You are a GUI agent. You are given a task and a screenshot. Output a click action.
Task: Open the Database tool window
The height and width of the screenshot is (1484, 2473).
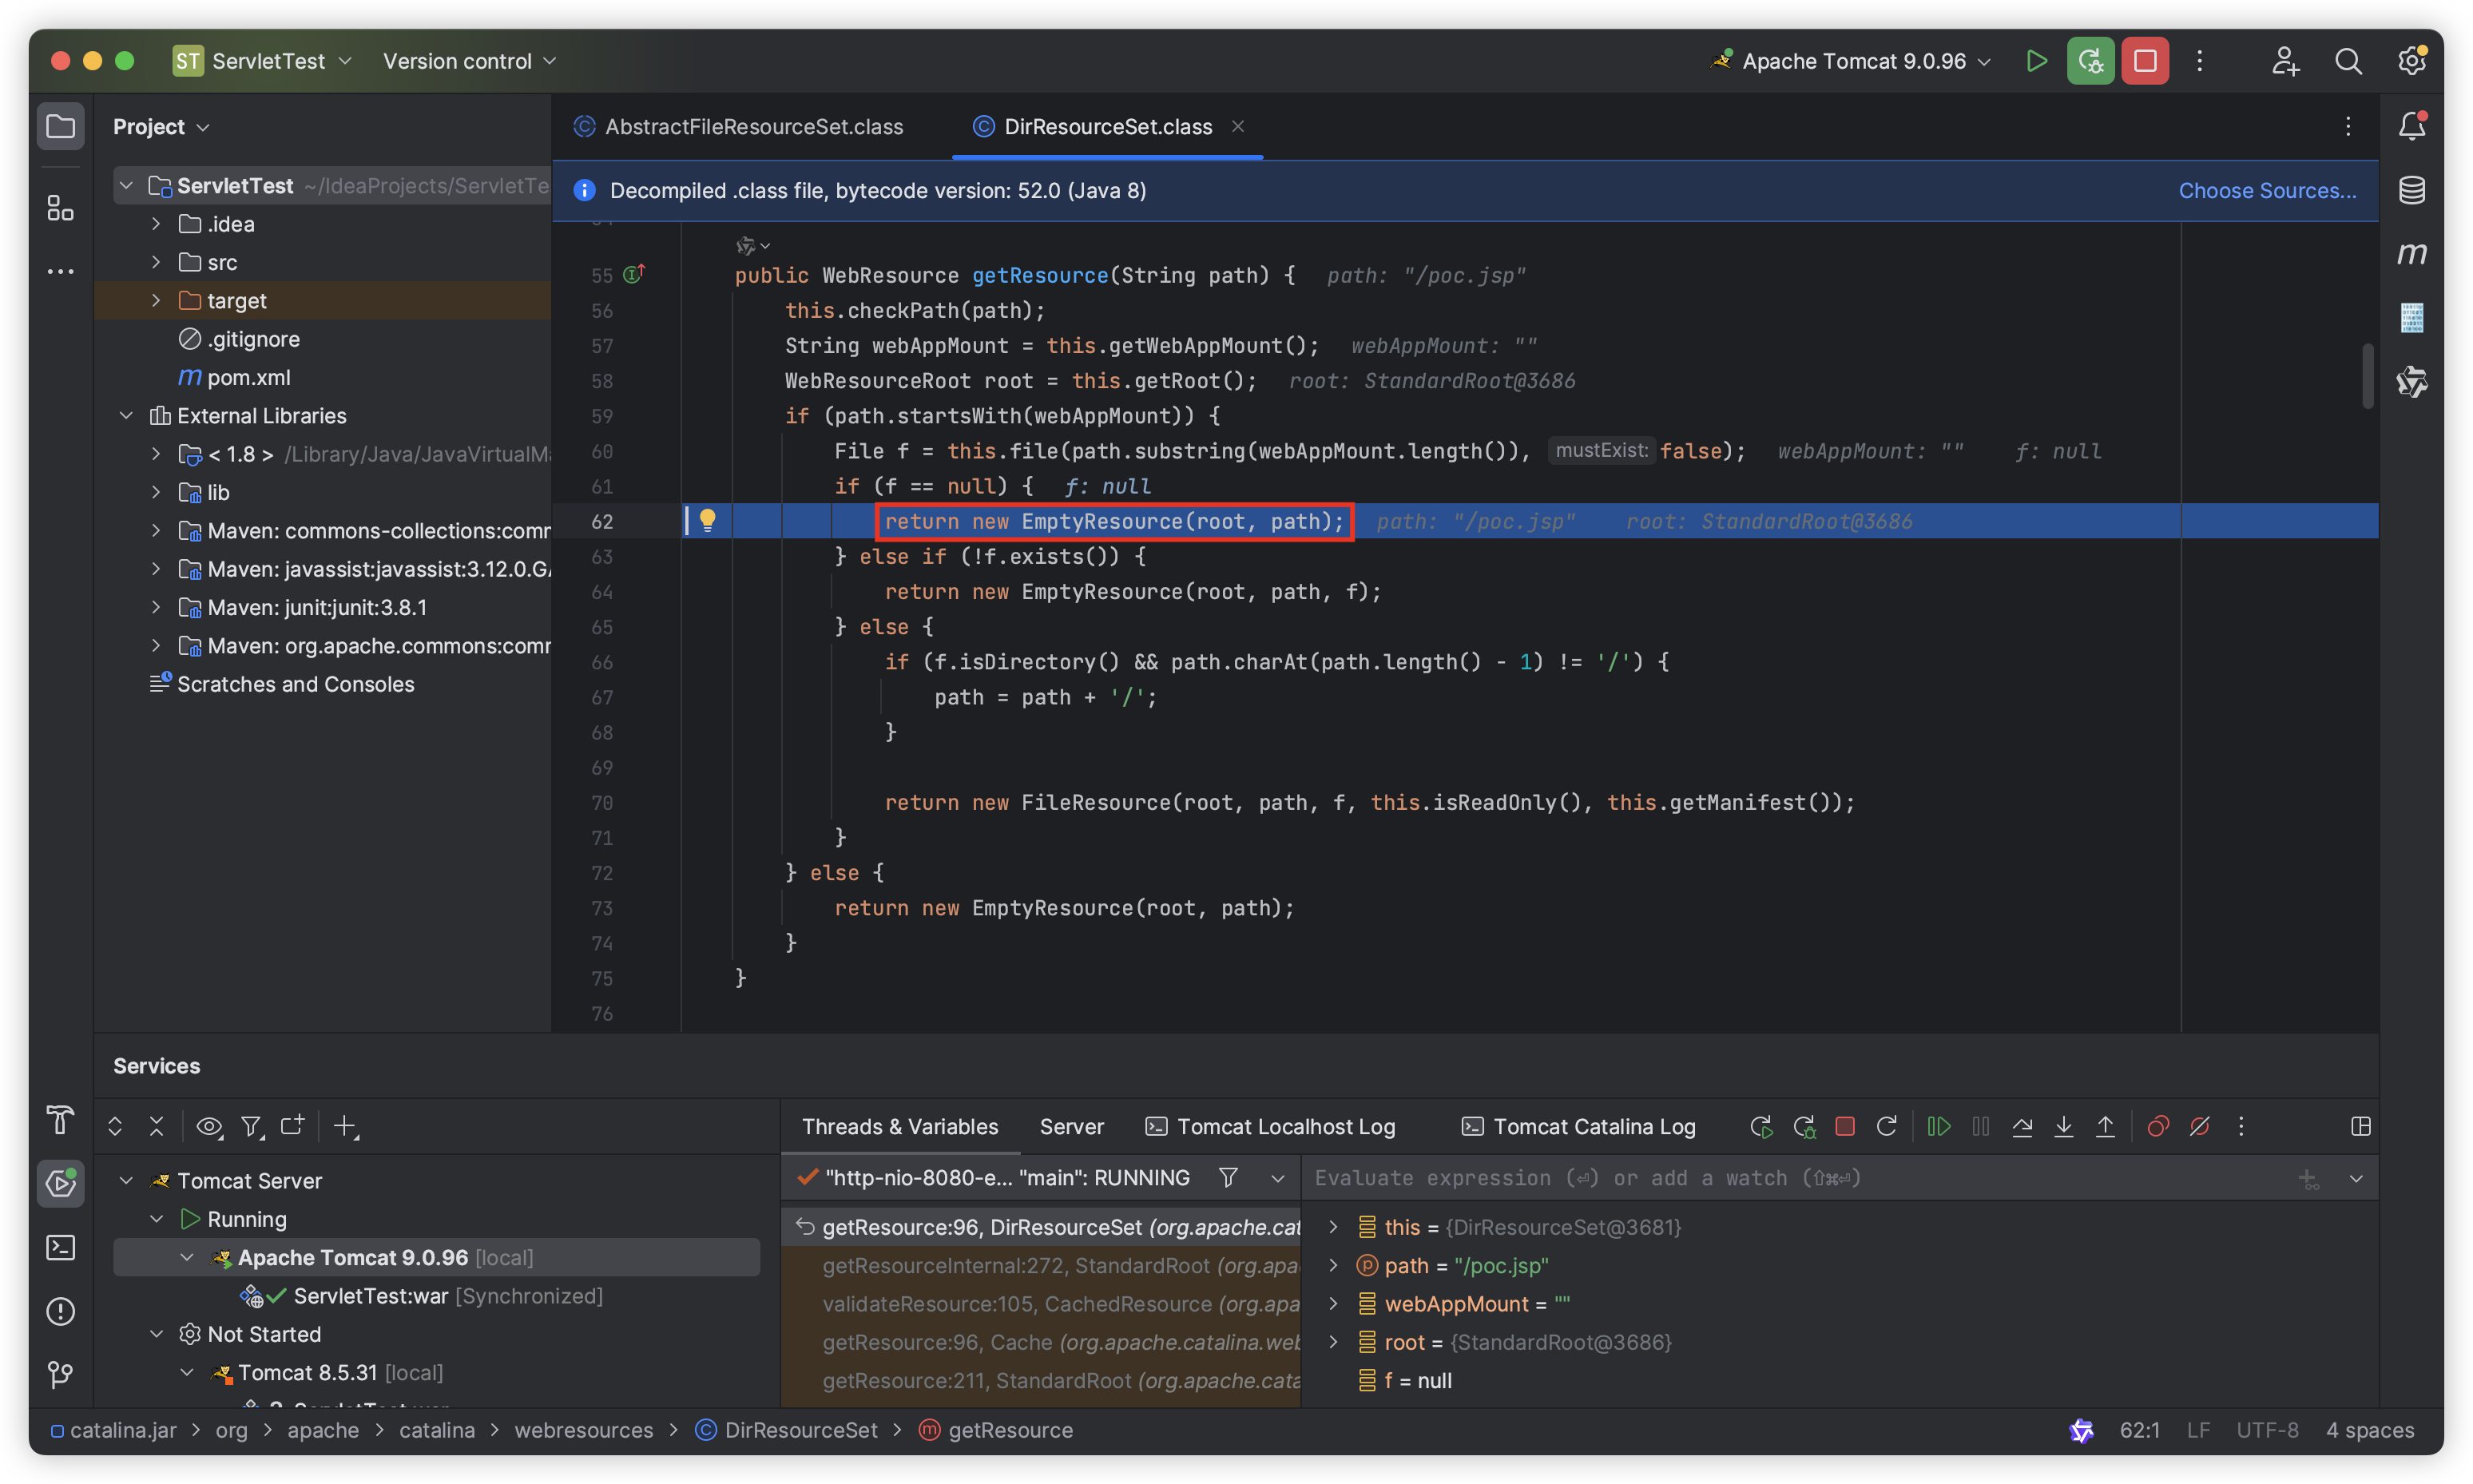(x=2411, y=190)
